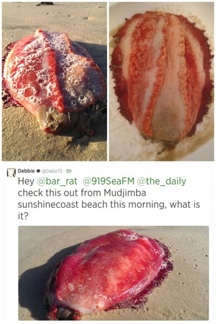Click the word Mudjimba in the tweet

pos(125,193)
